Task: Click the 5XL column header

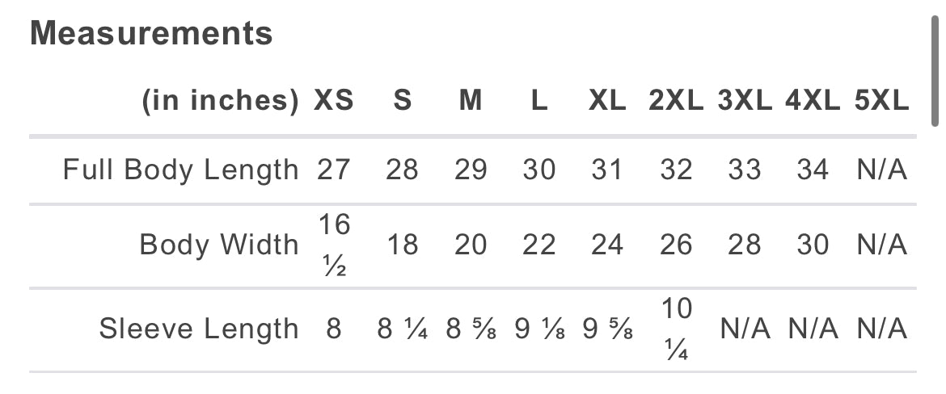Action: tap(881, 101)
